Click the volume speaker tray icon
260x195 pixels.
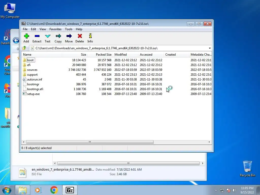tap(234, 190)
